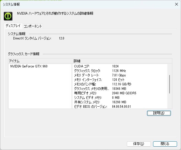Screen dimensions: 181x150
Task: Click the 128 ビット value
Action: tap(118, 80)
